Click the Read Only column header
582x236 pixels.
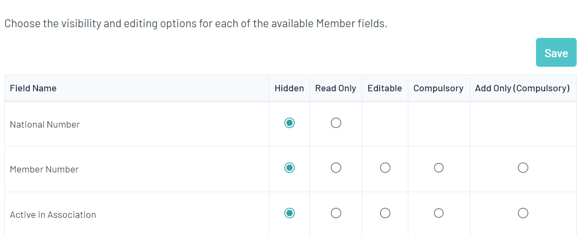(x=336, y=89)
